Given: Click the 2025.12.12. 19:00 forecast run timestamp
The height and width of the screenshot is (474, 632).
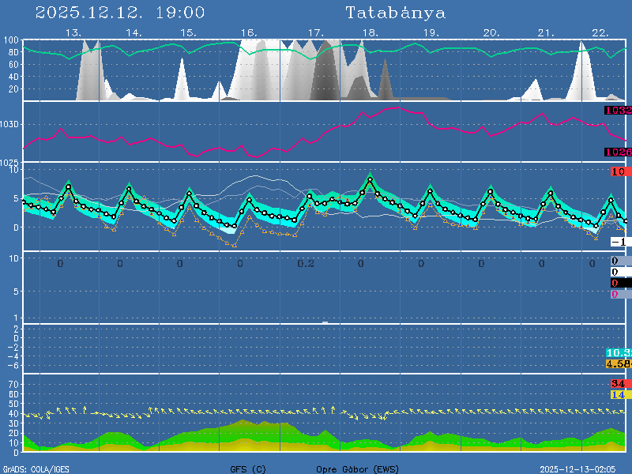Looking at the screenshot, I should pos(120,13).
